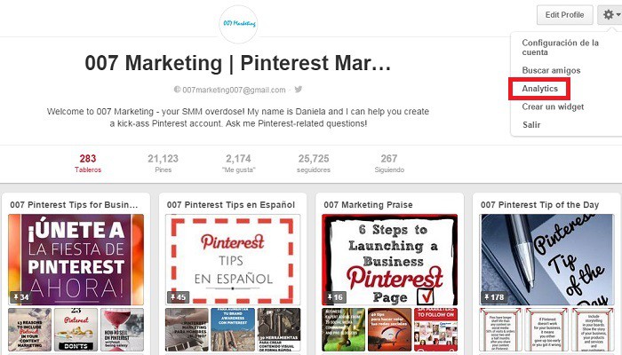Click the 007 Marketing profile avatar

point(238,24)
